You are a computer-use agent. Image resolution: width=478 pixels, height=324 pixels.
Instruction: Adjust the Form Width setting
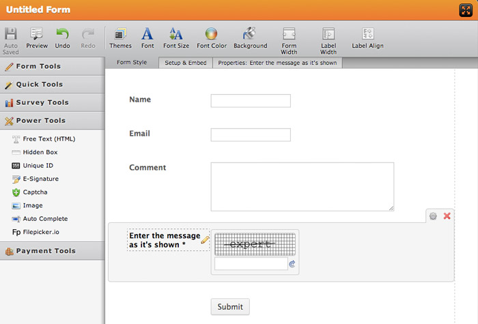(x=289, y=40)
